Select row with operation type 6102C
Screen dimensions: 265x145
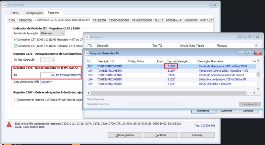point(171,79)
